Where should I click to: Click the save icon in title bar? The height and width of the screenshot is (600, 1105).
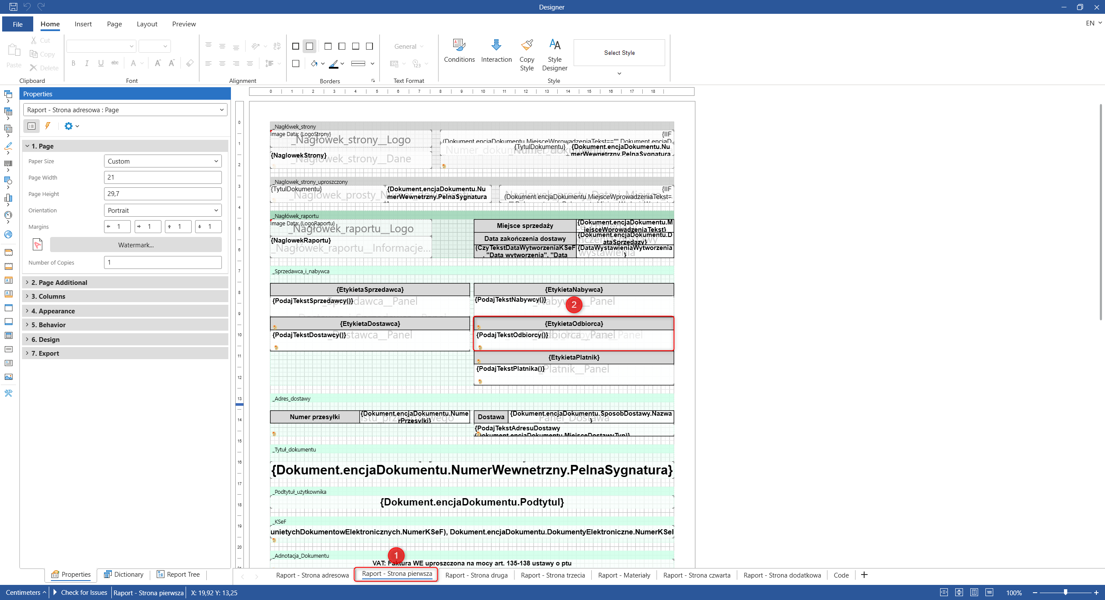point(13,7)
